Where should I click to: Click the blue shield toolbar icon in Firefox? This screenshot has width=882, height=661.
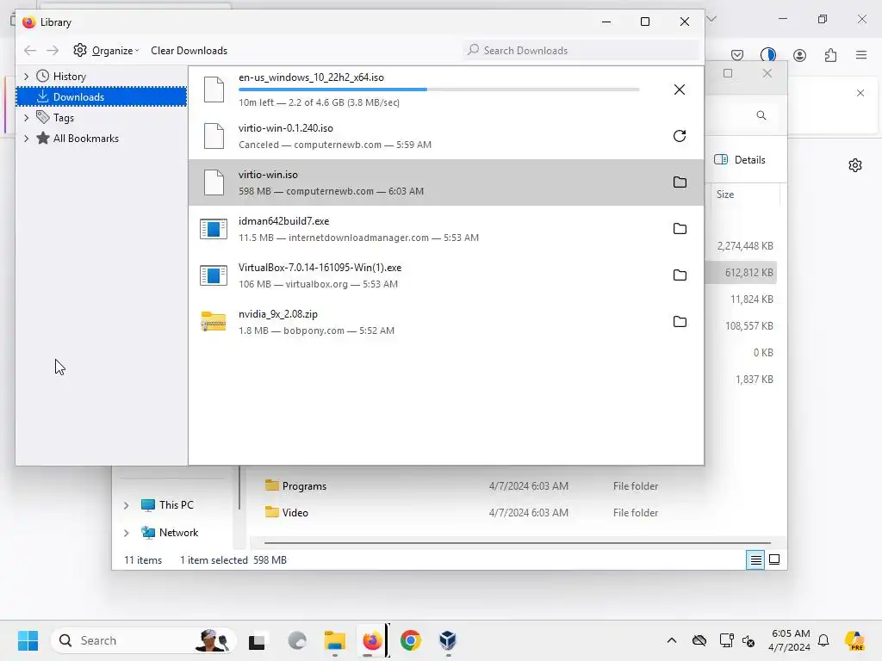(x=767, y=54)
